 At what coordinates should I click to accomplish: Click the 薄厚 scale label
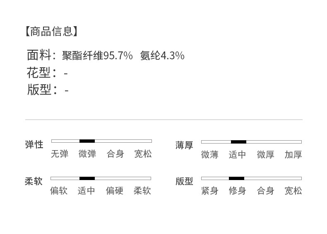[x=184, y=145]
